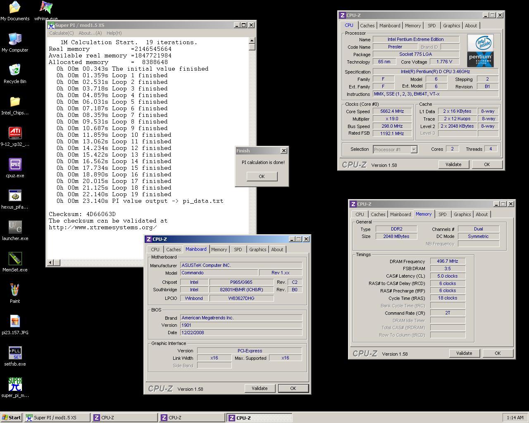Image resolution: width=529 pixels, height=423 pixels.
Task: Open About tab in Memory CPU-Z window
Action: (x=481, y=214)
